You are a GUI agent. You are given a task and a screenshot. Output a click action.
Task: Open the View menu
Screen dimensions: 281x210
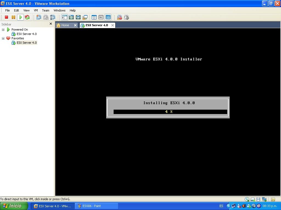(x=26, y=10)
